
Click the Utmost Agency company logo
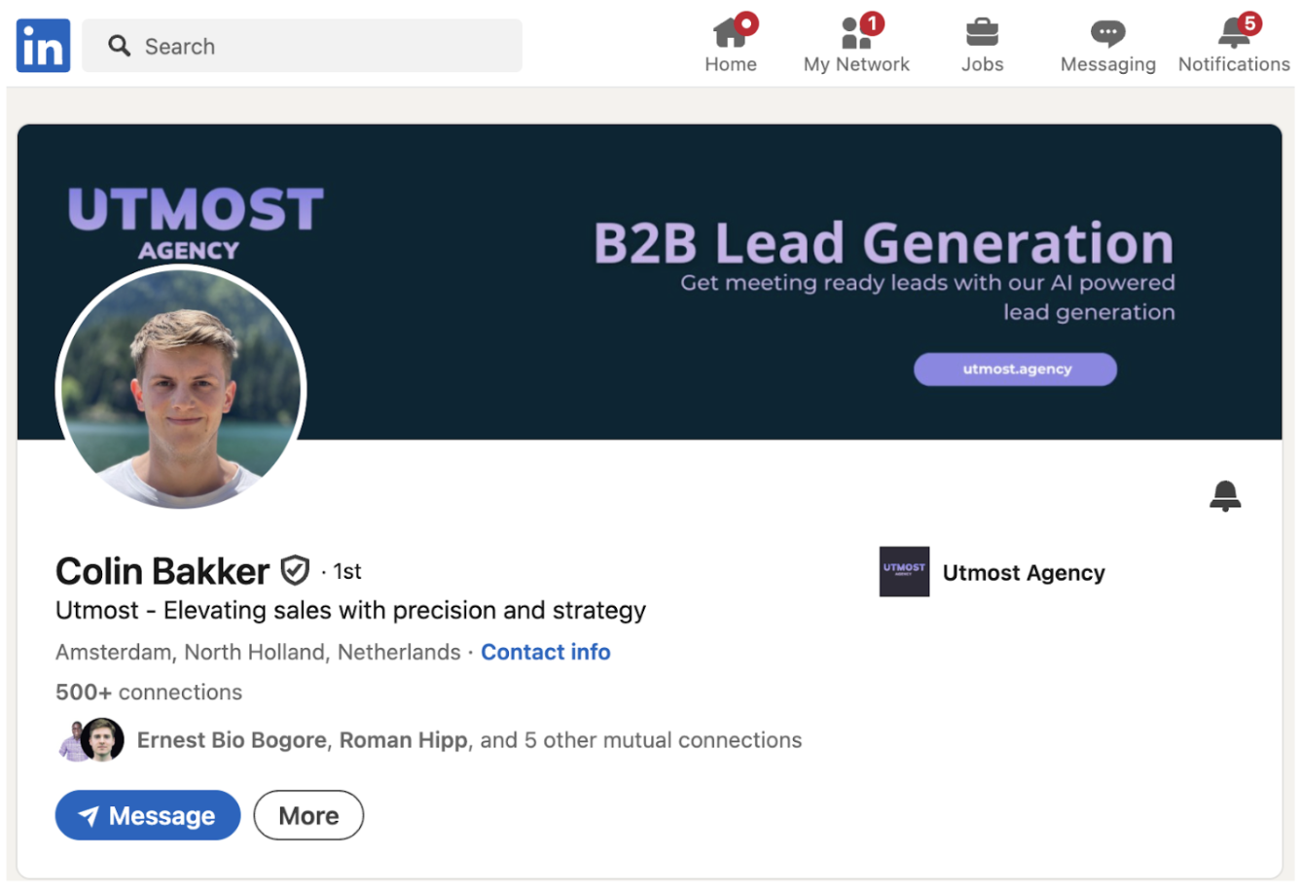(x=904, y=572)
